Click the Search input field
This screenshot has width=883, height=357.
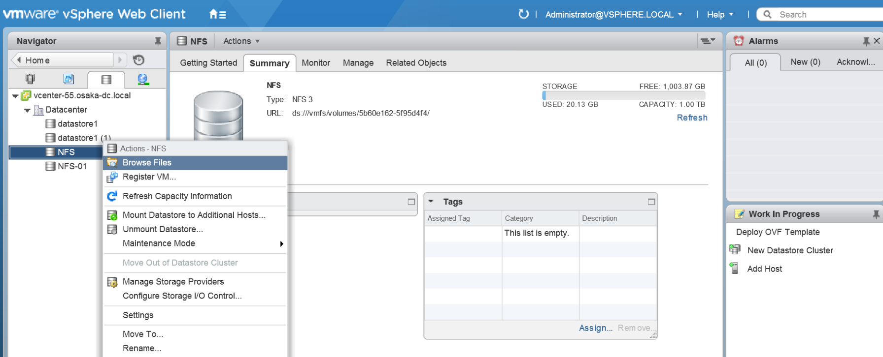pos(828,15)
